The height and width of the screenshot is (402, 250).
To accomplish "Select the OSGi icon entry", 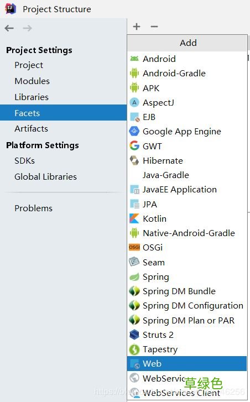I will [134, 247].
